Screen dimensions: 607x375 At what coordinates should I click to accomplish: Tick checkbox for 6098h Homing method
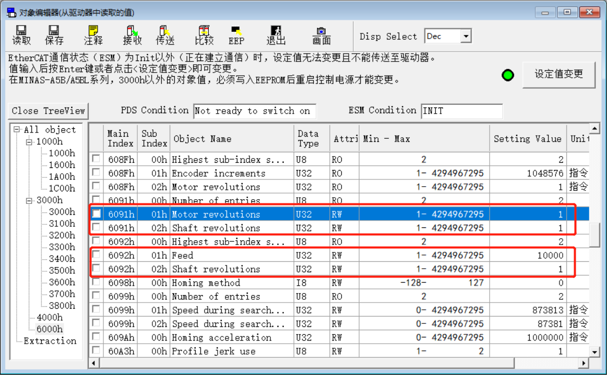(x=96, y=282)
